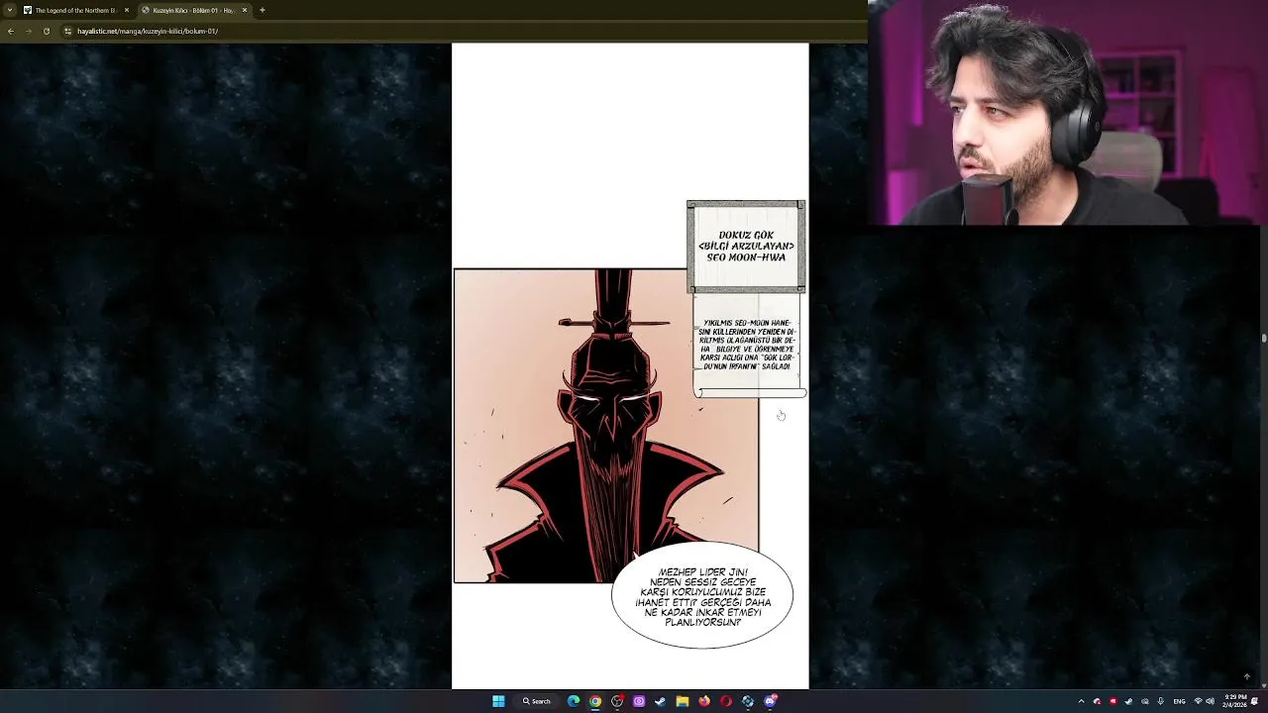Click the Yıkılmış Seo-Moon description caption
Image resolution: width=1268 pixels, height=713 pixels.
(x=749, y=346)
